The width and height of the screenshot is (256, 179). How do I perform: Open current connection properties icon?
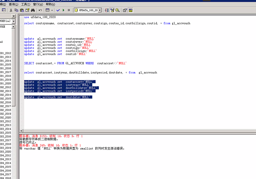click(125, 10)
